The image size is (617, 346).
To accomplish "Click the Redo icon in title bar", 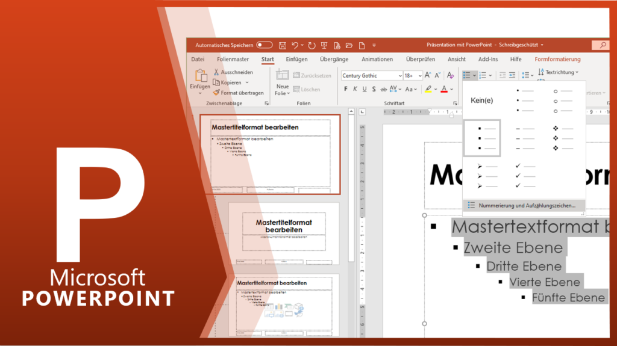I will (312, 46).
